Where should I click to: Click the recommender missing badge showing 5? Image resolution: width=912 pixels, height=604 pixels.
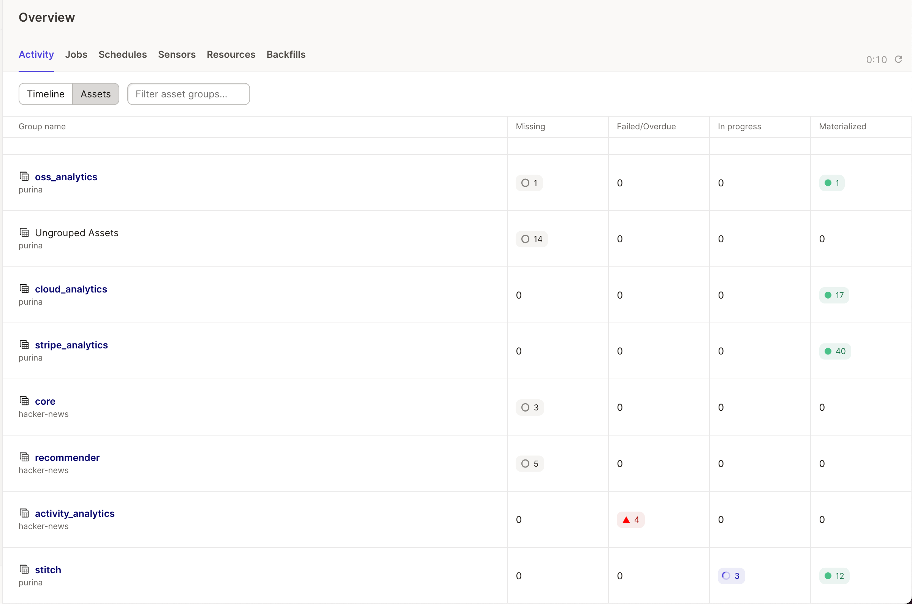[x=529, y=464]
